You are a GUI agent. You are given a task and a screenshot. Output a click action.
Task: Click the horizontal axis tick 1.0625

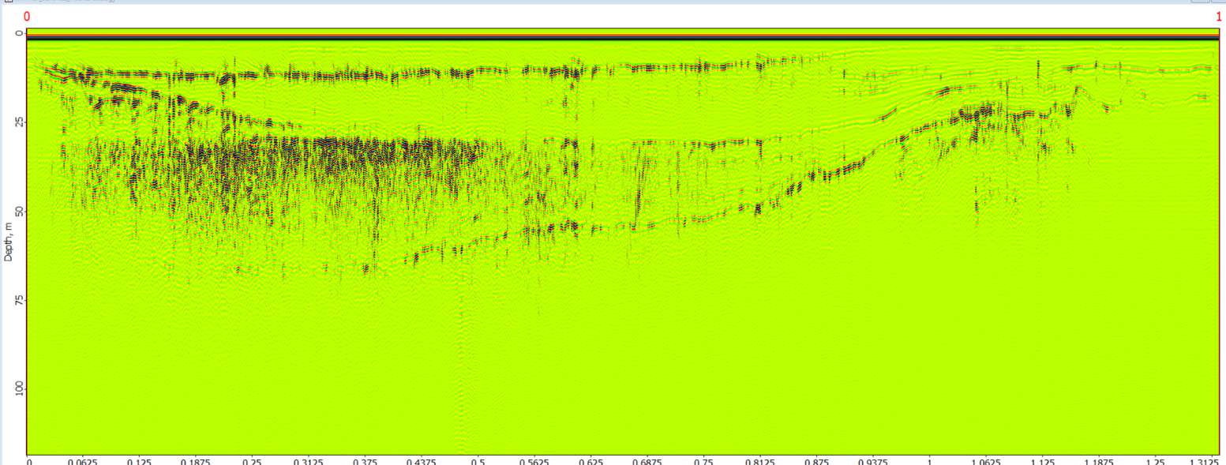(x=985, y=461)
